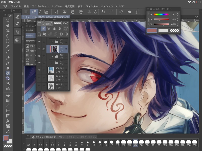Select the Operation object cube tool
The height and width of the screenshot is (151, 202).
8,31
